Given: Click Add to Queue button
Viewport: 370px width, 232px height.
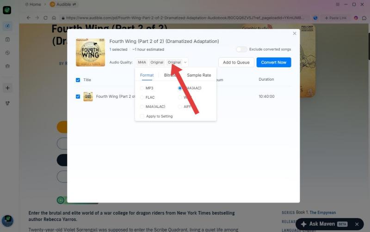Looking at the screenshot, I should point(236,62).
